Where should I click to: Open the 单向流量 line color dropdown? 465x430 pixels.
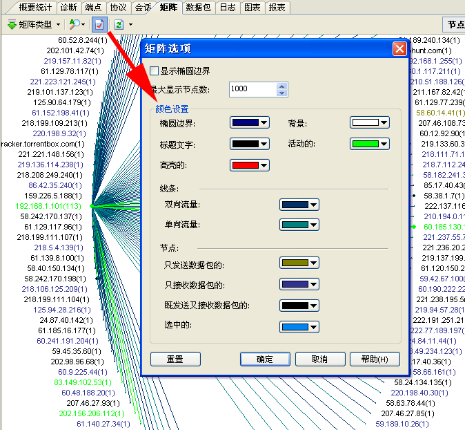point(299,225)
